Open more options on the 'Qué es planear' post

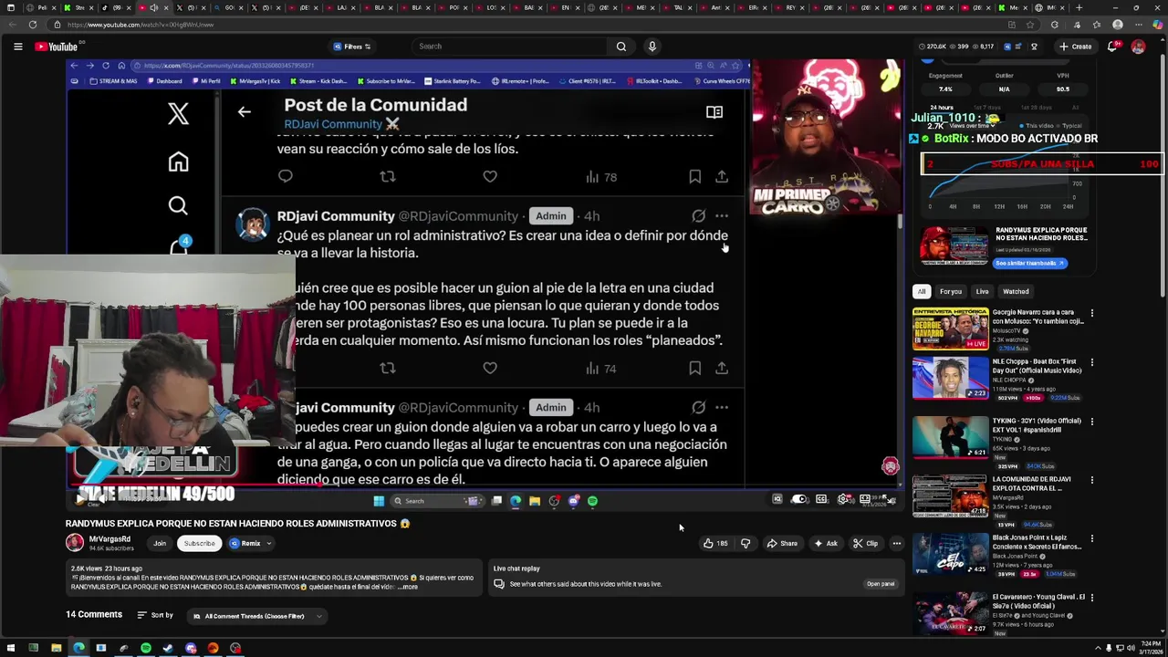pos(722,216)
